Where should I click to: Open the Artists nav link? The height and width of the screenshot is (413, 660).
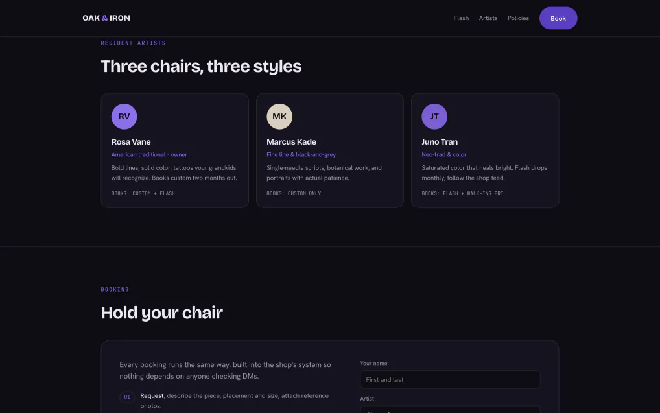tap(488, 18)
